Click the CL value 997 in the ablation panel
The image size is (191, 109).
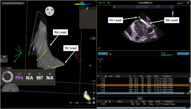(x=40, y=78)
